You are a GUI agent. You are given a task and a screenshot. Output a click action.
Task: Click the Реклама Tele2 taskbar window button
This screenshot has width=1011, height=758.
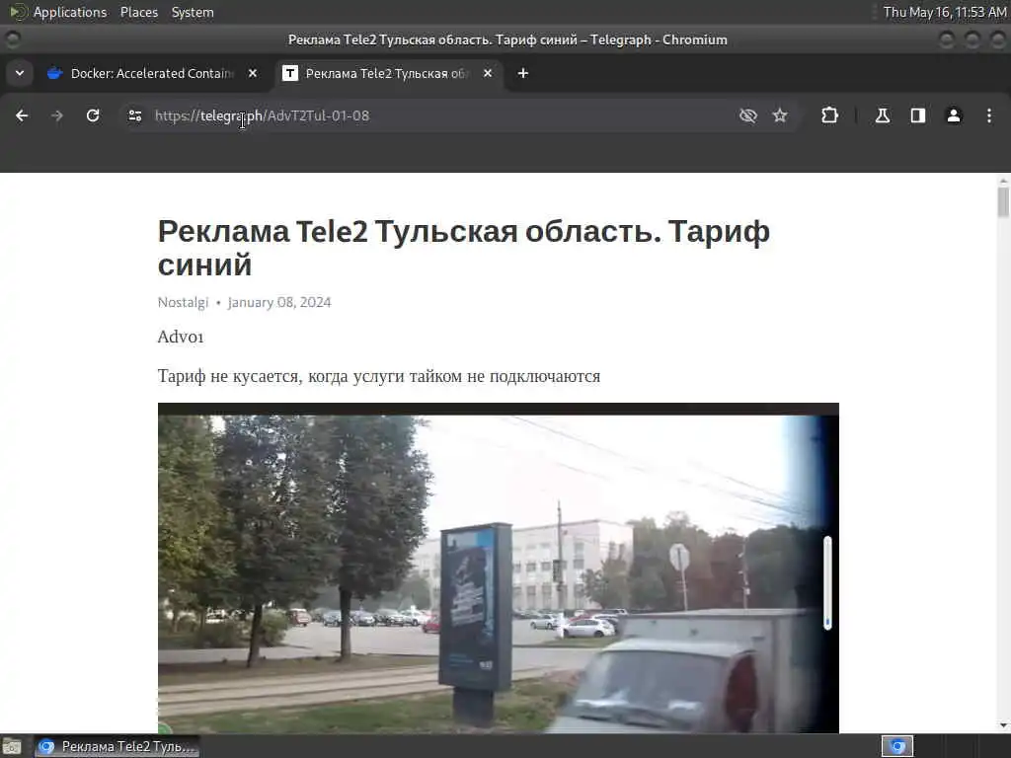(117, 746)
